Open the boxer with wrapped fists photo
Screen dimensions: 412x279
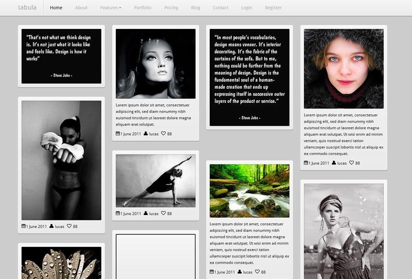tap(61, 161)
